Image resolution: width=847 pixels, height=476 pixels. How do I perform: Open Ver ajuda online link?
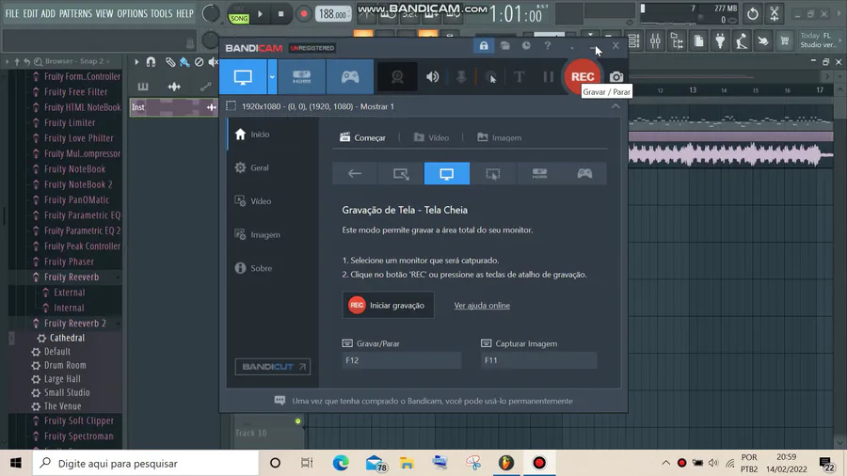coord(482,306)
